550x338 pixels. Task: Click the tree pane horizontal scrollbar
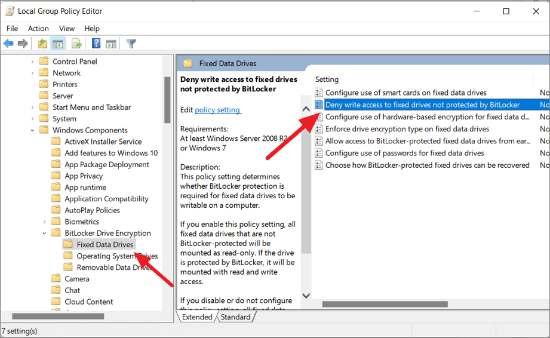[x=58, y=317]
